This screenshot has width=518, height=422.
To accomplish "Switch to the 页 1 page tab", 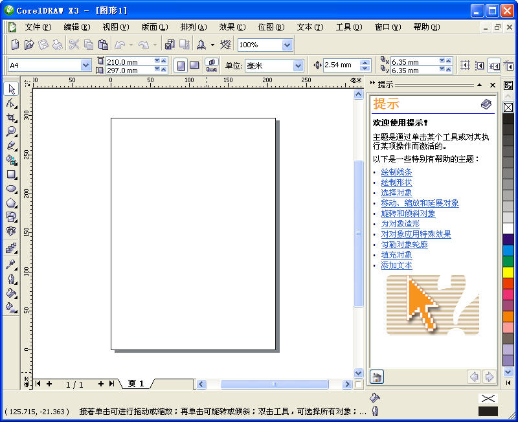I will (135, 384).
